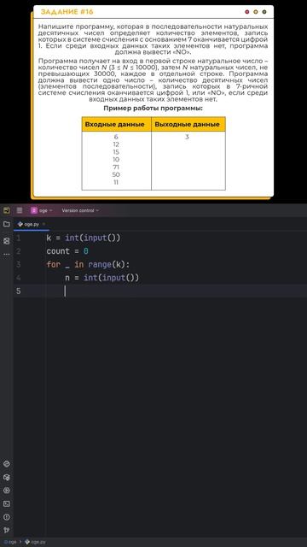The image size is (307, 547).
Task: Place cursor in code line 'count = 0'
Action: [67, 251]
